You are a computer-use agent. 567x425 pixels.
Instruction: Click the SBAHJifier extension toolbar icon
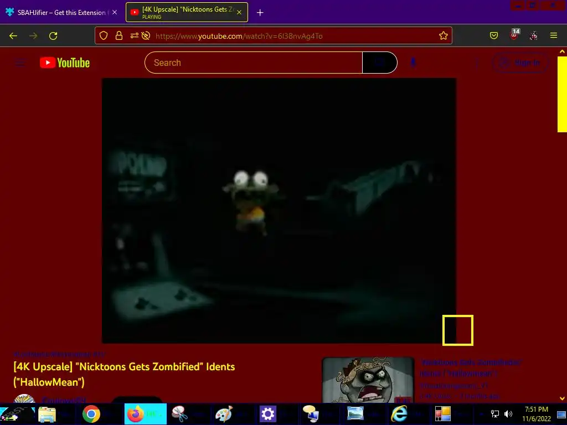pos(534,35)
